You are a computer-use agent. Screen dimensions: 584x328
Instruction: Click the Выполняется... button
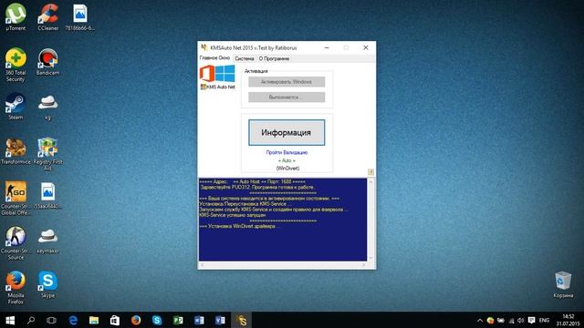(287, 97)
